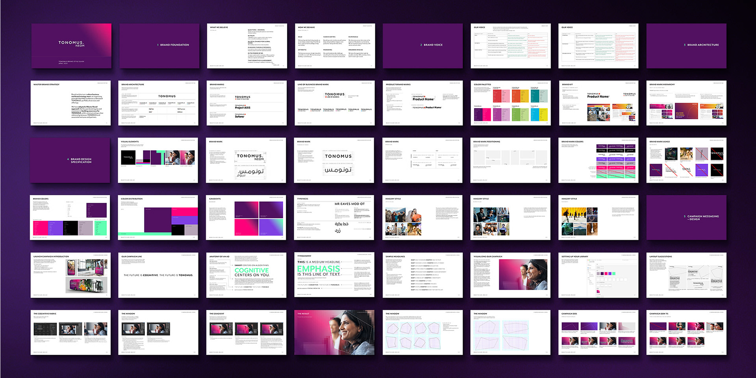The image size is (756, 378).
Task: Open the 'Brand Mark Hierarchy' slide
Action: tap(686, 103)
